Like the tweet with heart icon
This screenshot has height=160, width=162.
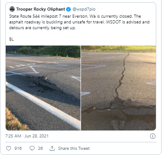coord(8,148)
